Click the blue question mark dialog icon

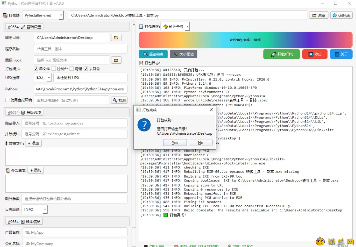coord(144,125)
